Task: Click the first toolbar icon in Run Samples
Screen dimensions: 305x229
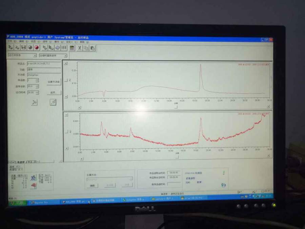Action: click(x=11, y=47)
